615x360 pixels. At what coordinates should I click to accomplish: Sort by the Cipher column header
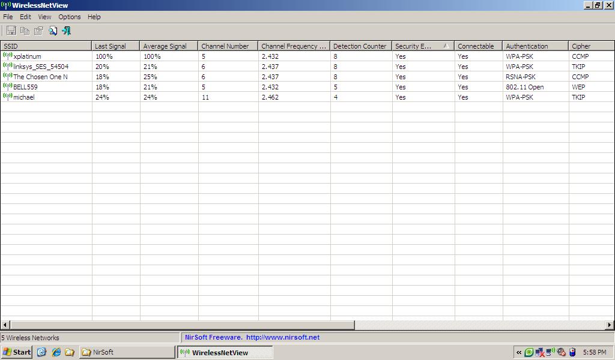pyautogui.click(x=592, y=46)
